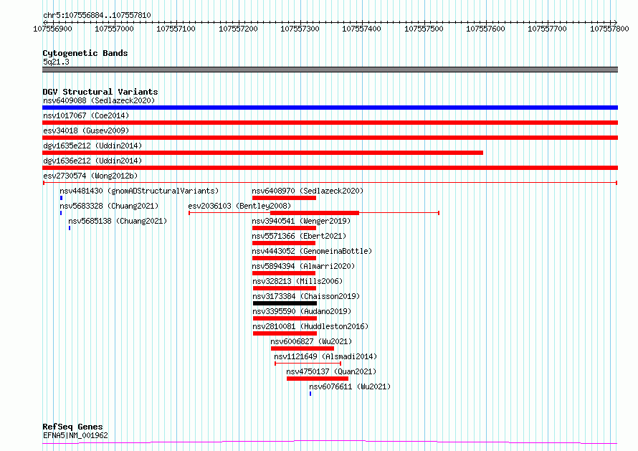The image size is (638, 451).
Task: Click the Cytogenetic Bands track title
Action: (x=85, y=53)
